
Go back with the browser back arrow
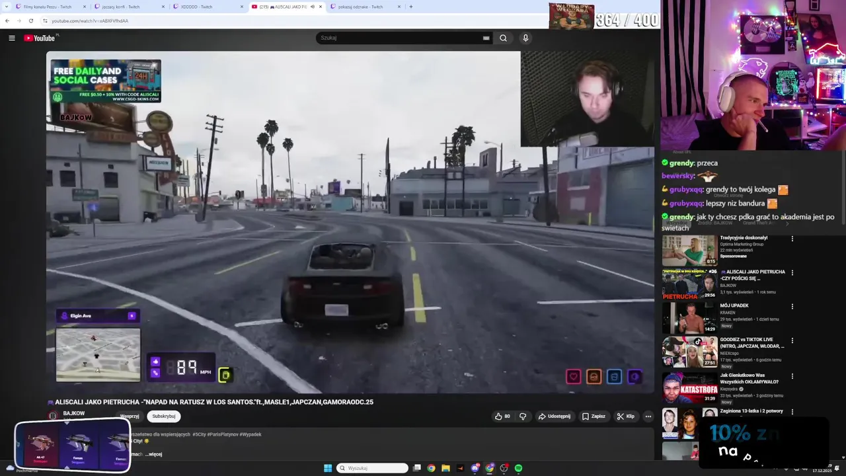tap(7, 20)
